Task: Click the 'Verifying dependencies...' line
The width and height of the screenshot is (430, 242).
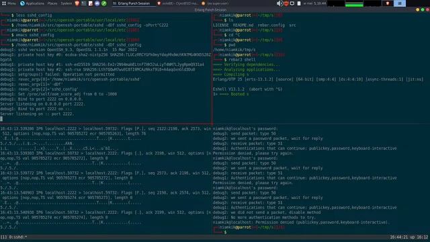Action: [247, 65]
